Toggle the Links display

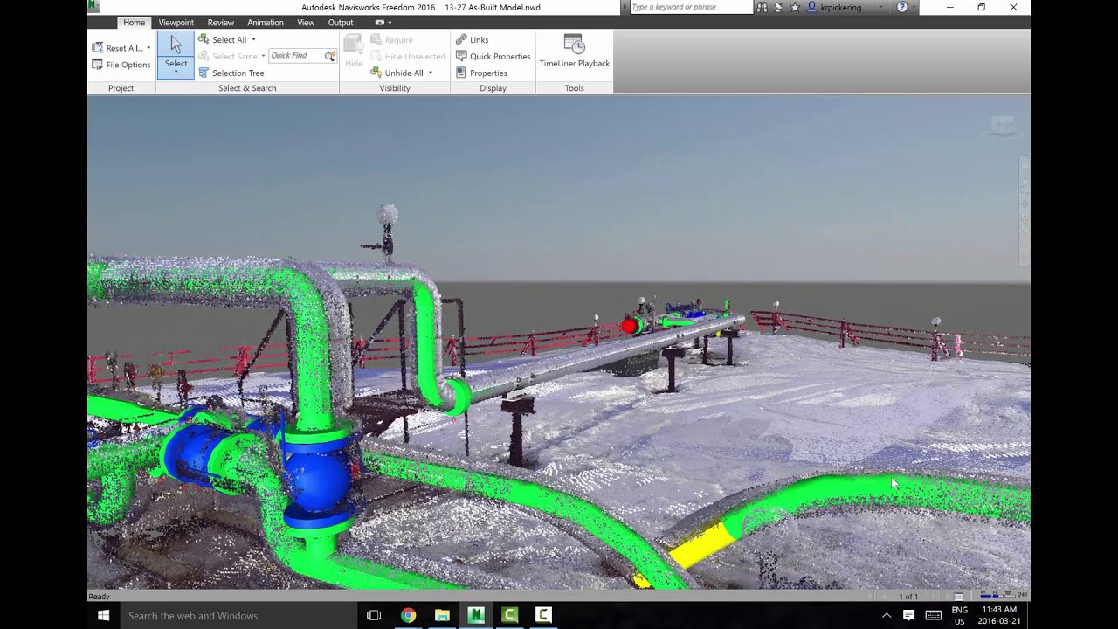coord(473,39)
